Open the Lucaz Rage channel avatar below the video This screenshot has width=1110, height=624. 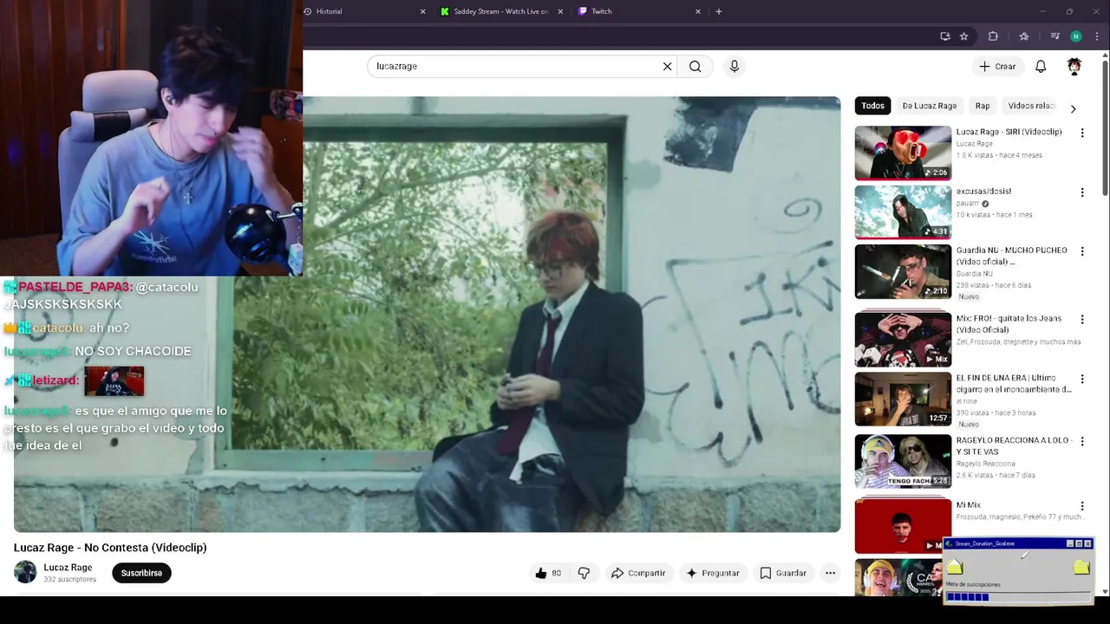[25, 572]
